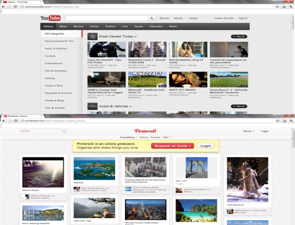Screen dimensions: 295x225
Task: Open the DARPA Cheetah video thumbnail
Action: pyautogui.click(x=107, y=79)
